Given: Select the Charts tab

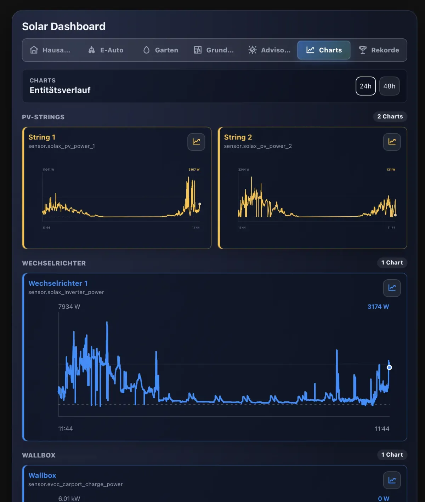Looking at the screenshot, I should tap(324, 50).
